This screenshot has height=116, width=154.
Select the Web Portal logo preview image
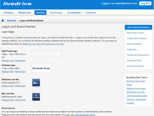point(47,53)
